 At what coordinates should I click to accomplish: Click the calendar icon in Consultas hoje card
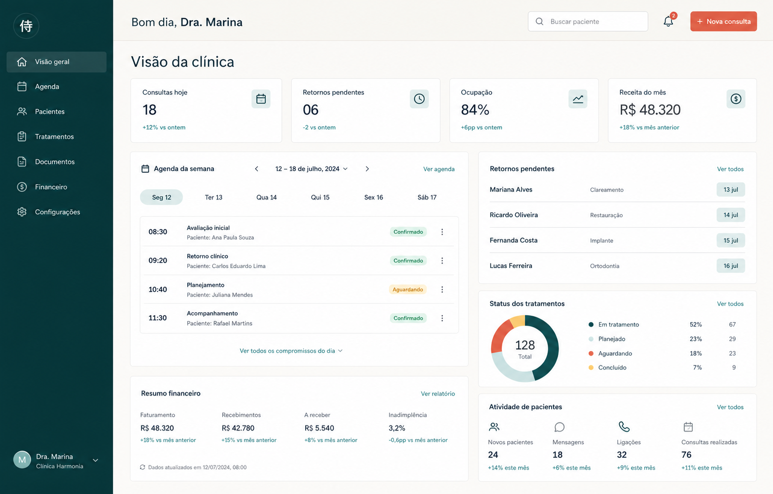[261, 99]
